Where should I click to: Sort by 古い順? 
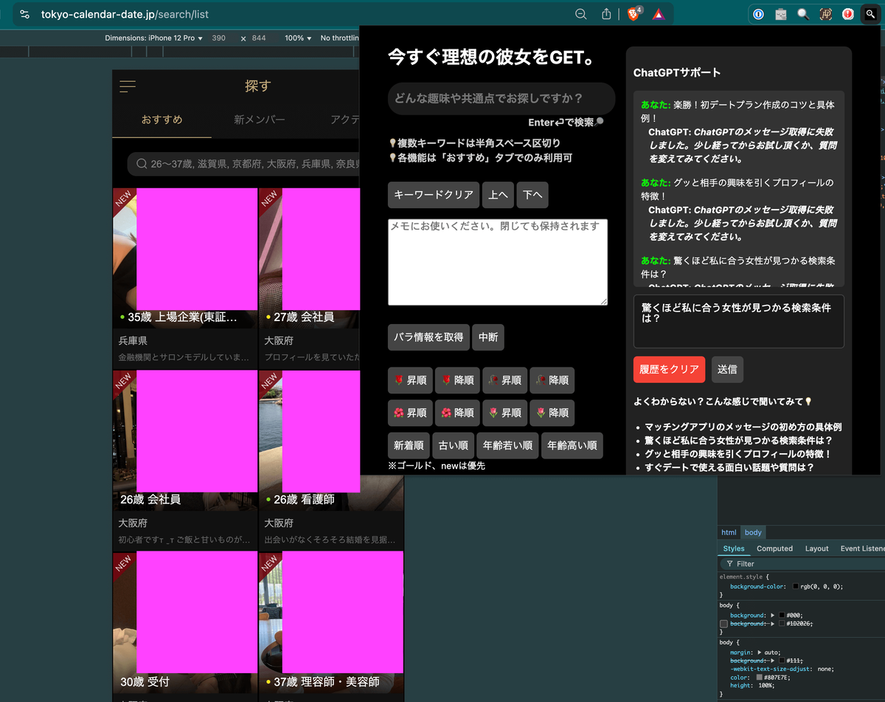(453, 445)
